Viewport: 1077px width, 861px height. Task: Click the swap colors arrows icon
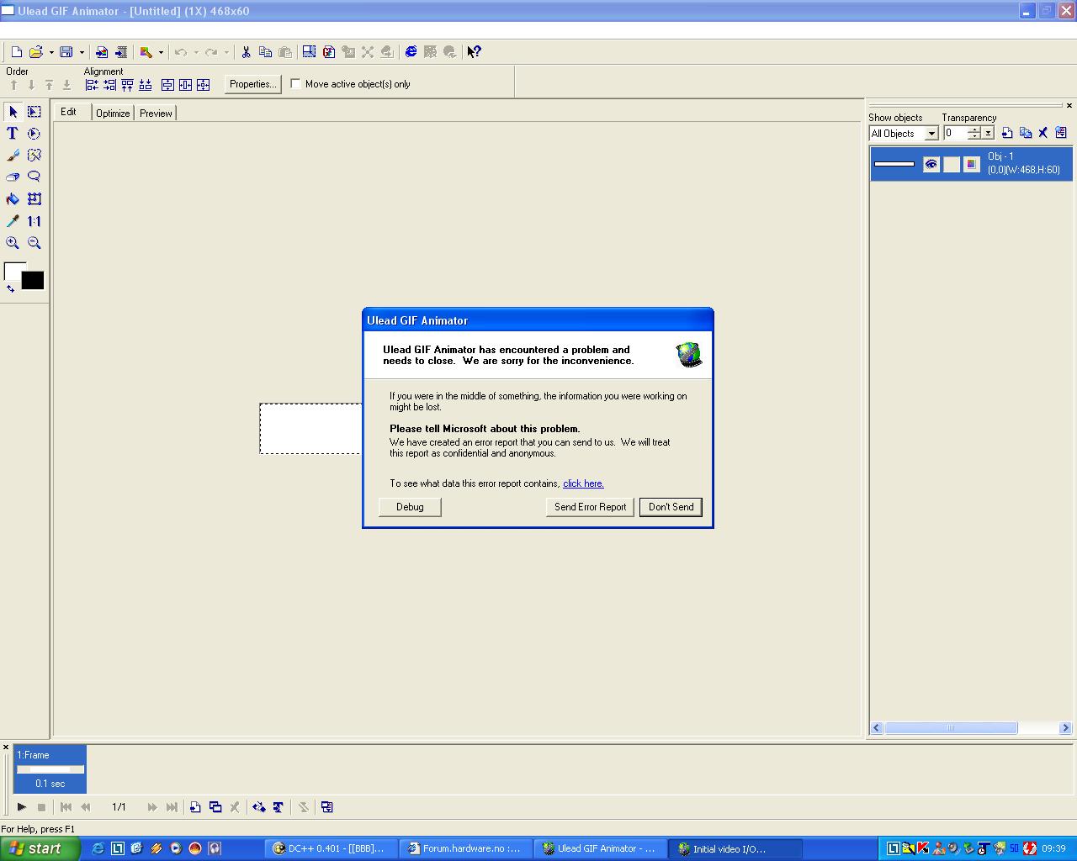(x=10, y=288)
